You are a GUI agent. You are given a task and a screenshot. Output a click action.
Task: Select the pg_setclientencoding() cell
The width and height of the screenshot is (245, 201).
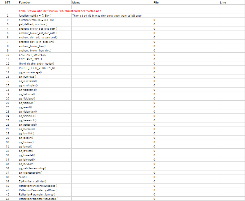pos(33,168)
